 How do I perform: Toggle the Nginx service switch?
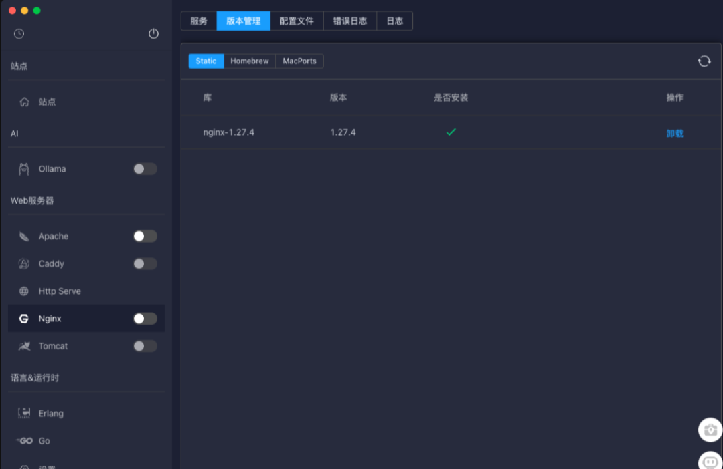pyautogui.click(x=145, y=319)
